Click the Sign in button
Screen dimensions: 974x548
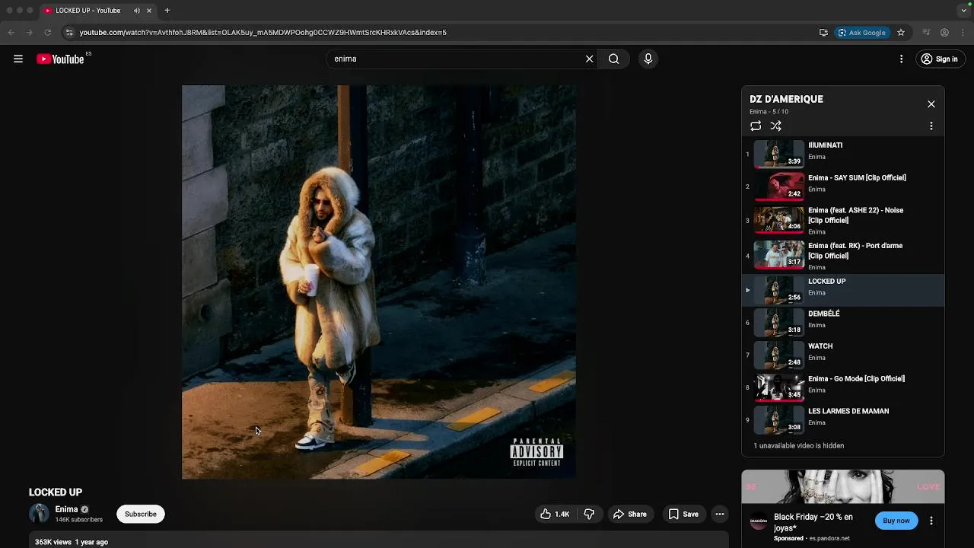(939, 59)
